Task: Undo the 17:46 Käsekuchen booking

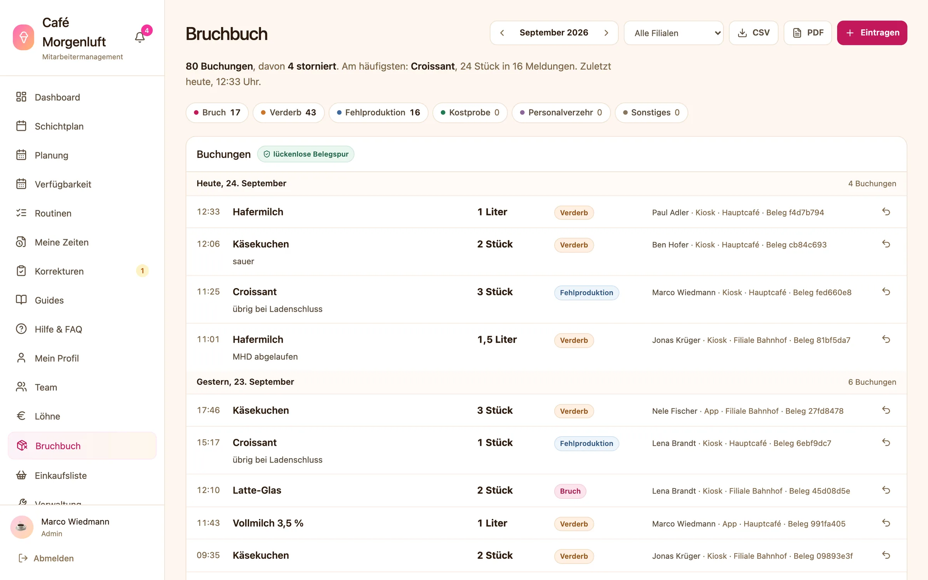Action: pos(886,410)
